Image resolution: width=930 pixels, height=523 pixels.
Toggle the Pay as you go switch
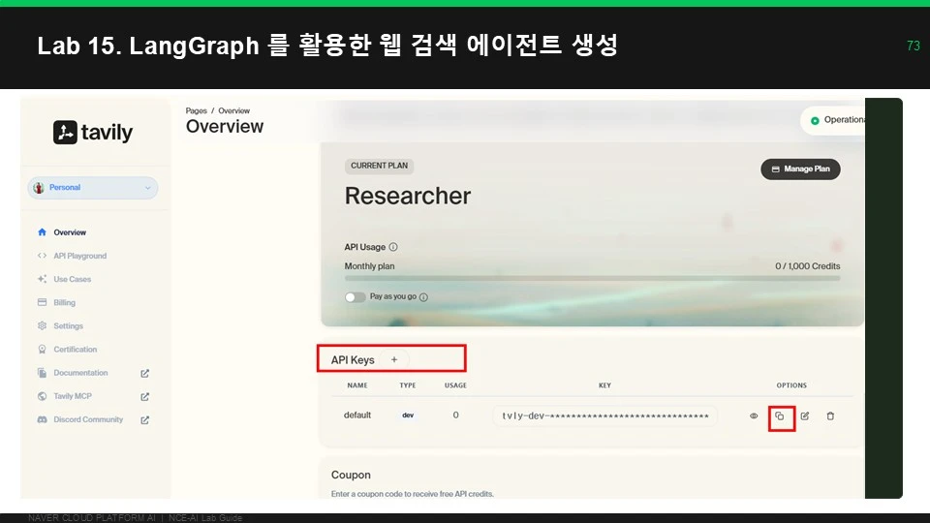pos(356,297)
